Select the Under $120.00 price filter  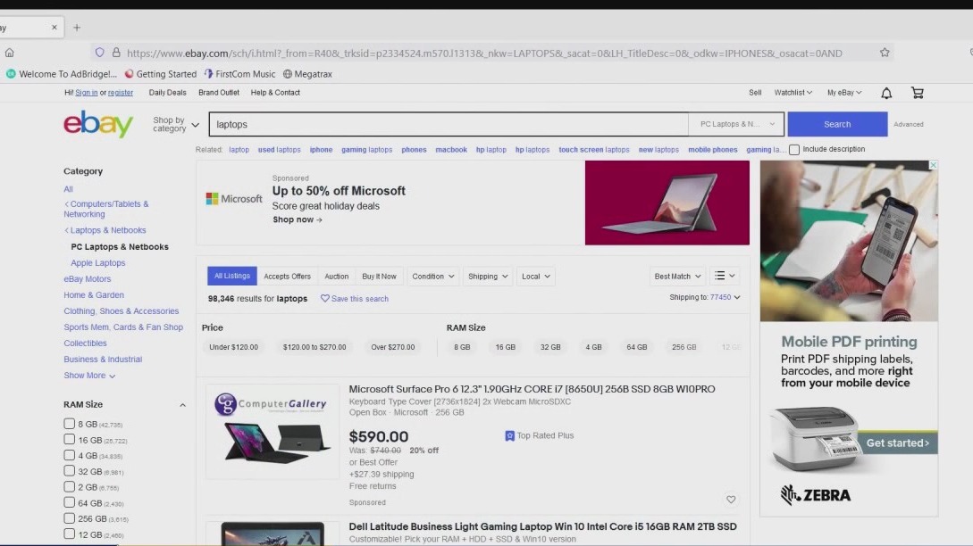[x=233, y=347]
